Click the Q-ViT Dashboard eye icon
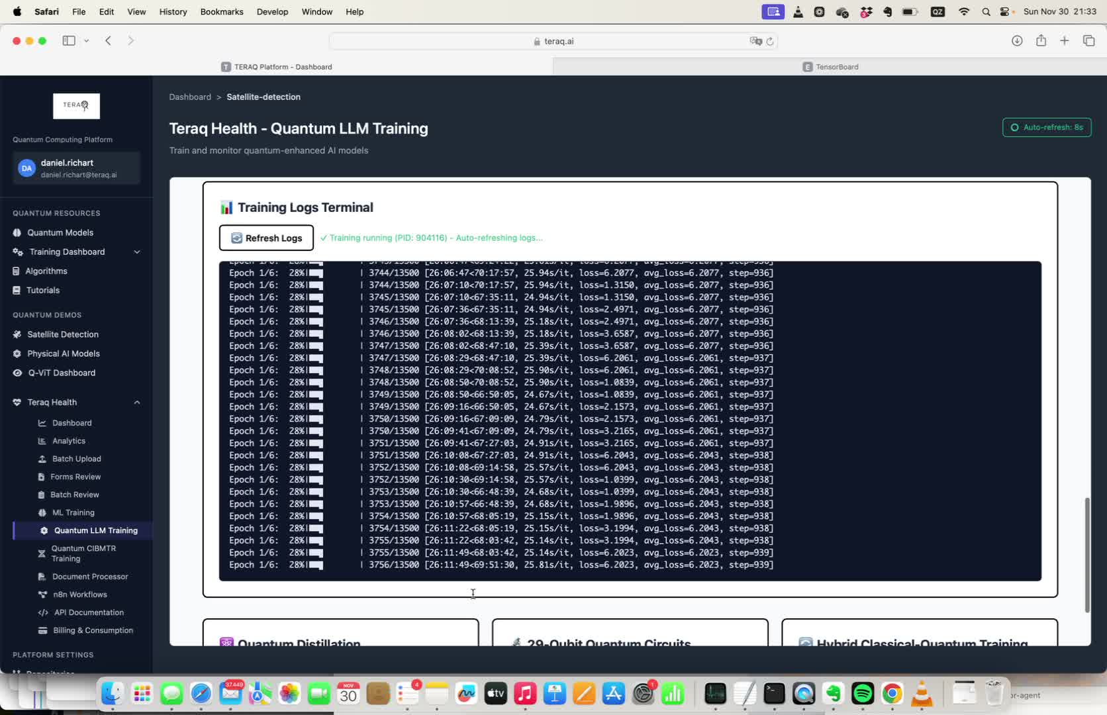 17,373
